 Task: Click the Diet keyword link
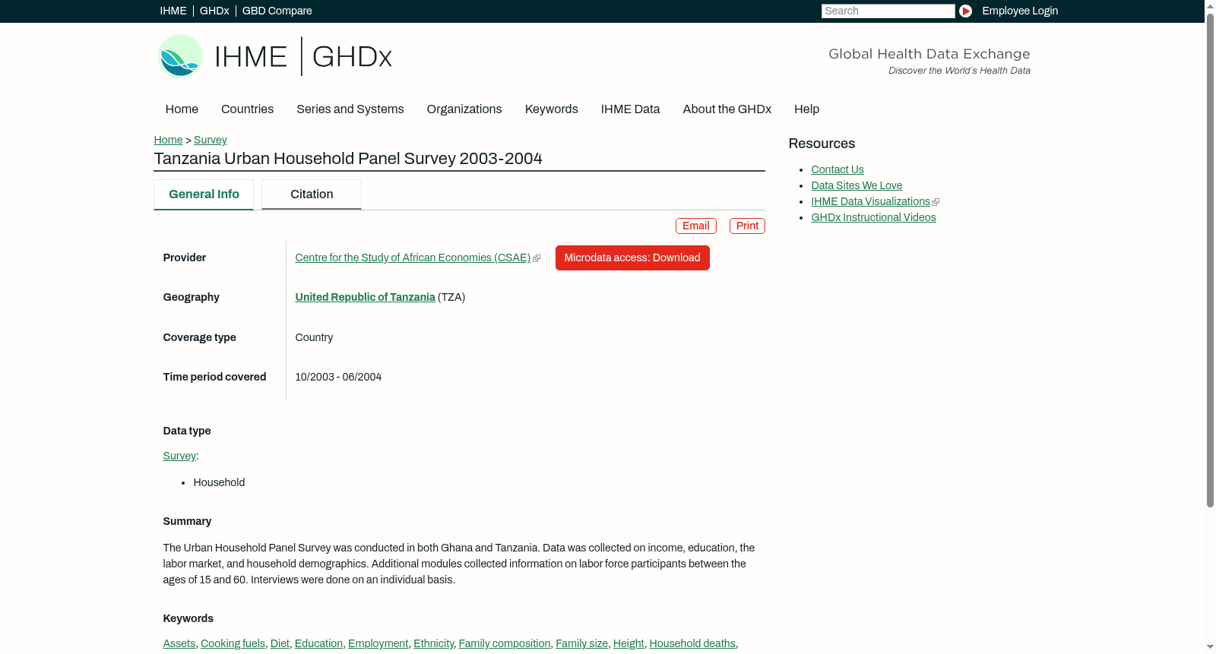pos(280,644)
